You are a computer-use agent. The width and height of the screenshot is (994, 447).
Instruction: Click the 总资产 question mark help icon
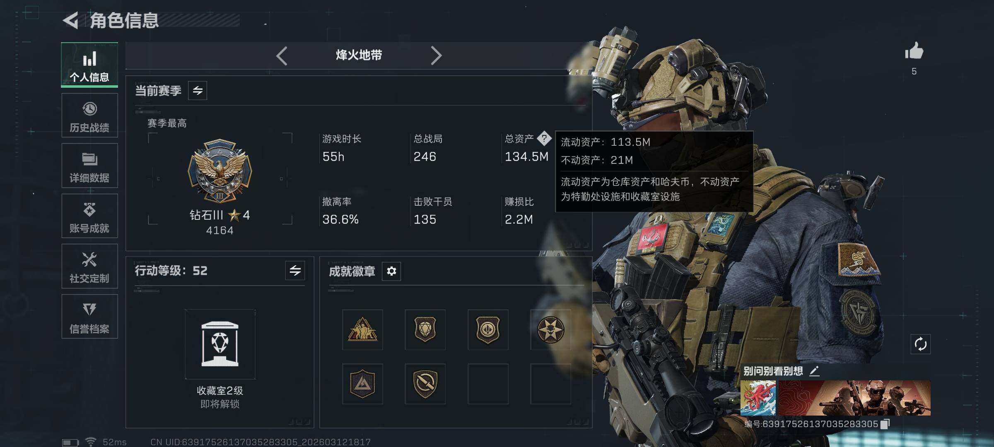544,139
